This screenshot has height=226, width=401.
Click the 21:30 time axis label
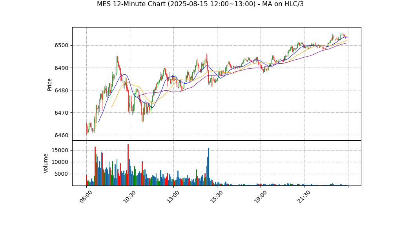pos(304,197)
